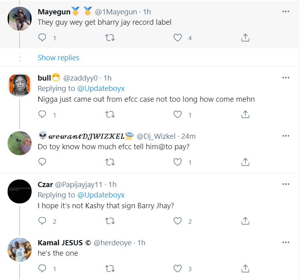Screen dimensions: 300x280
Task: Open more options for Mayegun's tweet
Action: click(x=286, y=12)
